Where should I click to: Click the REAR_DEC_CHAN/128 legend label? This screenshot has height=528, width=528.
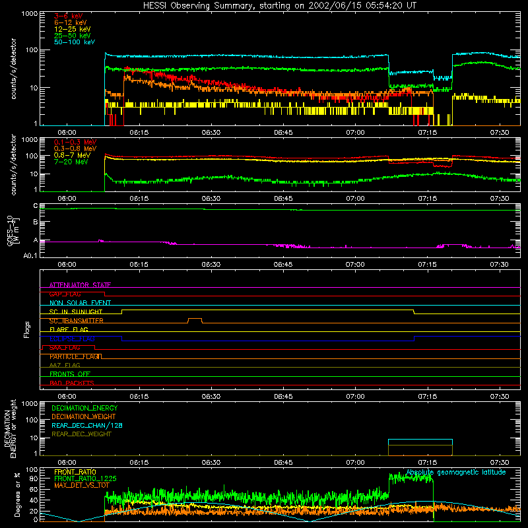(87, 425)
